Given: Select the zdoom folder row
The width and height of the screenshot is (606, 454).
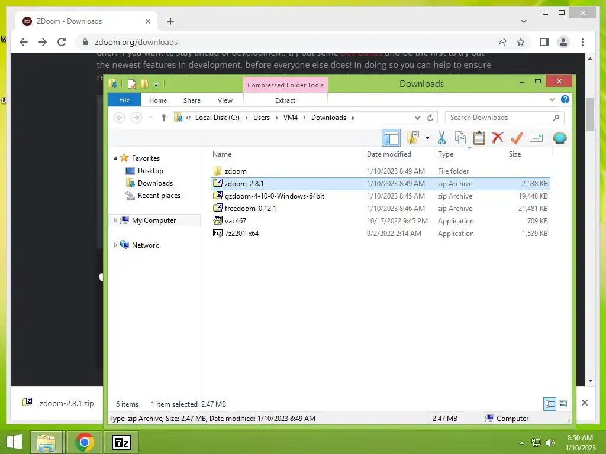Looking at the screenshot, I should pos(381,171).
